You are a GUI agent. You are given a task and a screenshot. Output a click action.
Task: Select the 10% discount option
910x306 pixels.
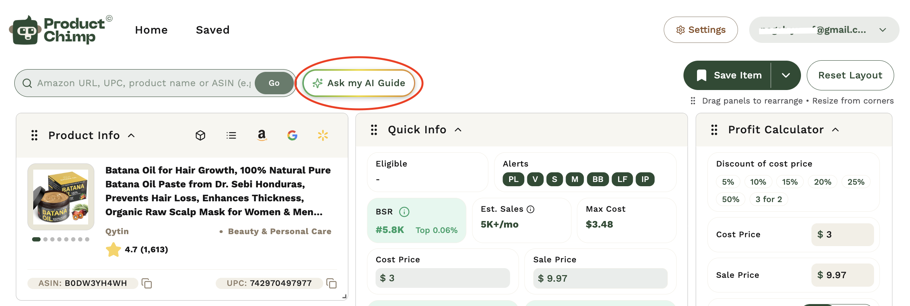pyautogui.click(x=758, y=182)
